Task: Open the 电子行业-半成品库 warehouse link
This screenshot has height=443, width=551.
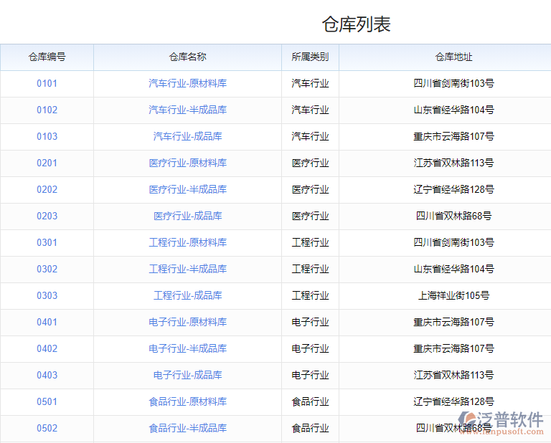Action: (188, 348)
